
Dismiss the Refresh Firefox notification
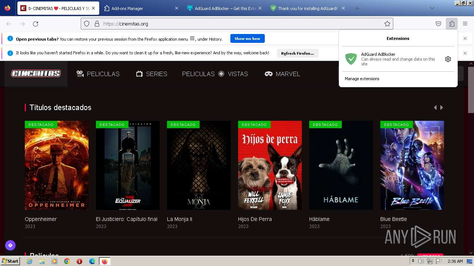pos(465,53)
